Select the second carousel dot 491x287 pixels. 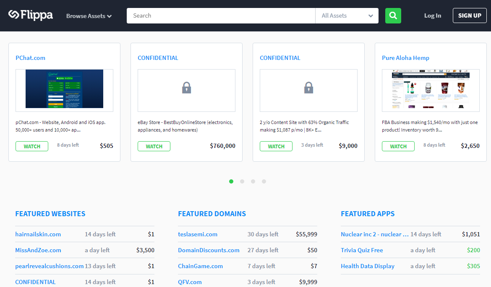pyautogui.click(x=242, y=181)
